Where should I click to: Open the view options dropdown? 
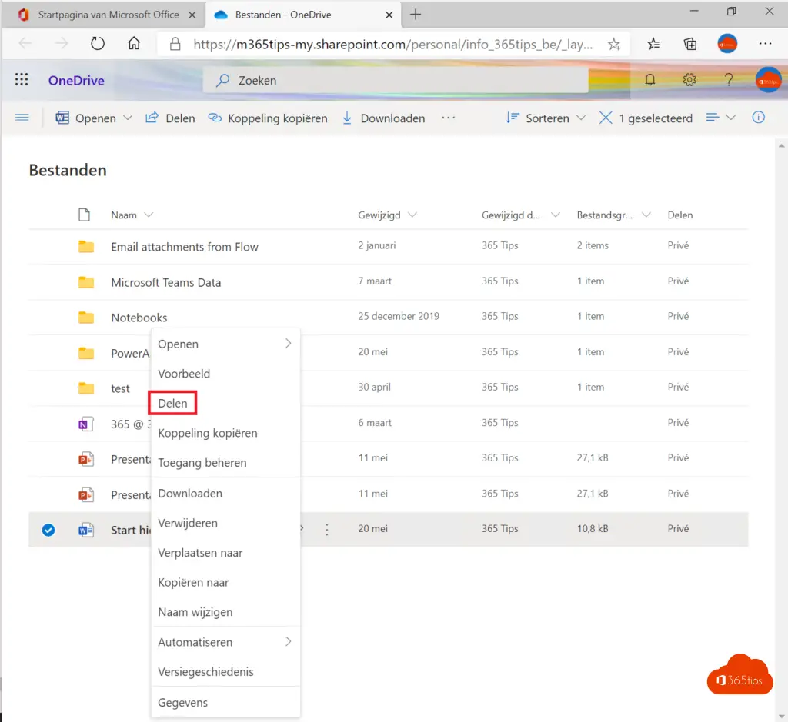point(720,118)
